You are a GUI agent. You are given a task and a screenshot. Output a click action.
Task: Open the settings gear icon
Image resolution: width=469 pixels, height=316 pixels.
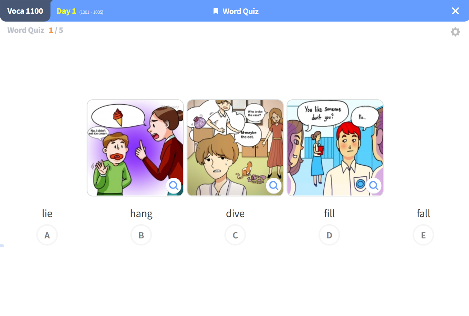coord(455,32)
